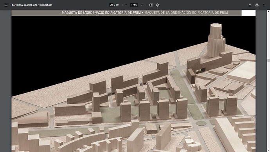Print the PDF document
270x152 pixels.
tap(257, 5)
